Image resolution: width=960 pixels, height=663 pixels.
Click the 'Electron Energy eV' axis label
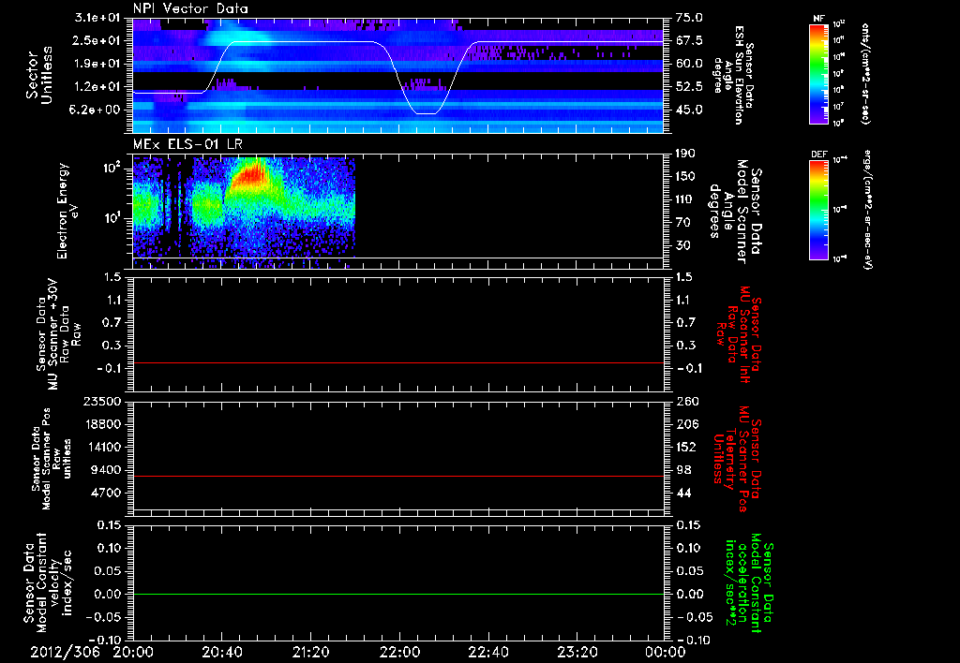pos(67,211)
